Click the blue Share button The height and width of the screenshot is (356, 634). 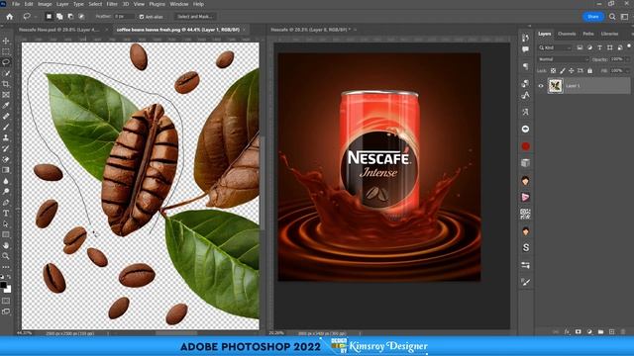[x=593, y=17]
